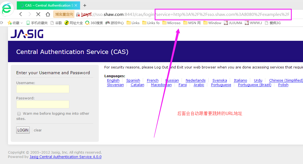
Task: Click the 360 browser logo icon
Action: [x=7, y=8]
